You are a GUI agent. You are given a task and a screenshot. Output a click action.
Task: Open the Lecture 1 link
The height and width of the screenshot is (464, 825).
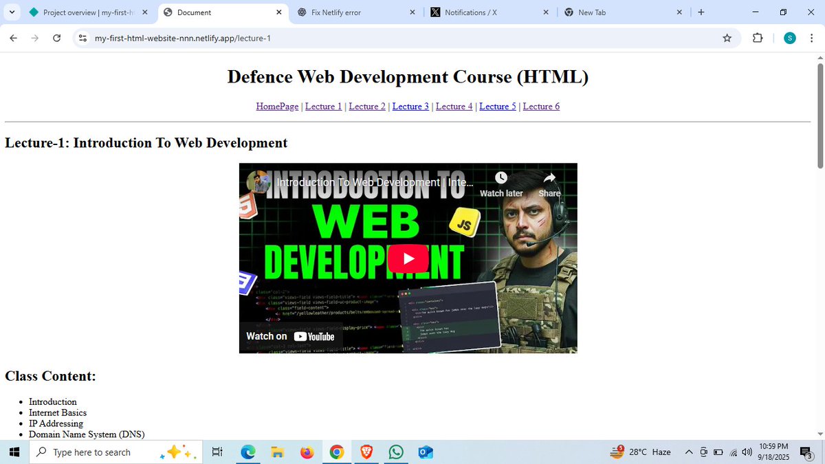point(323,107)
